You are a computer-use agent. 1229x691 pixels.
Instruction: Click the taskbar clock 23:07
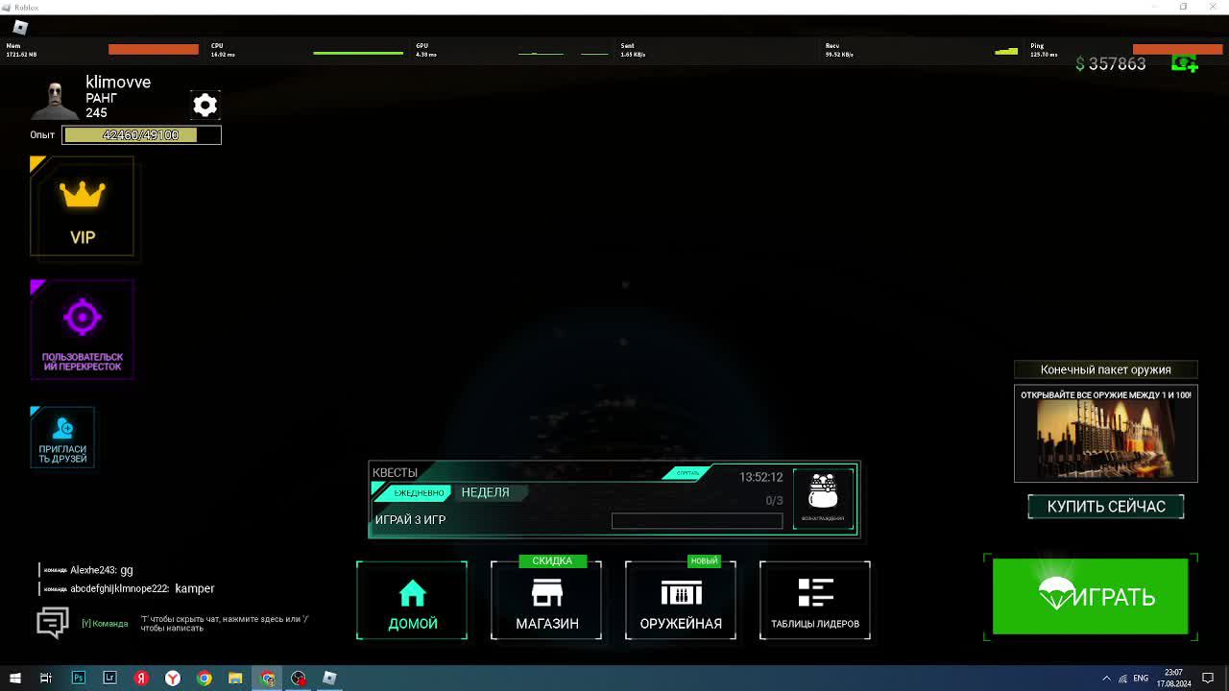pyautogui.click(x=1173, y=678)
